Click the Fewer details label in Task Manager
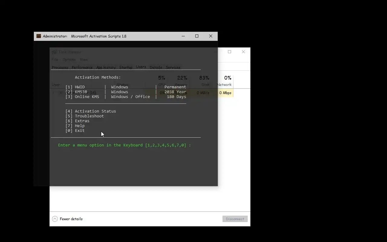The image size is (387, 242). click(x=71, y=219)
